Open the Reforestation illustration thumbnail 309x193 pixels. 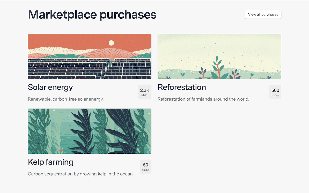219,56
